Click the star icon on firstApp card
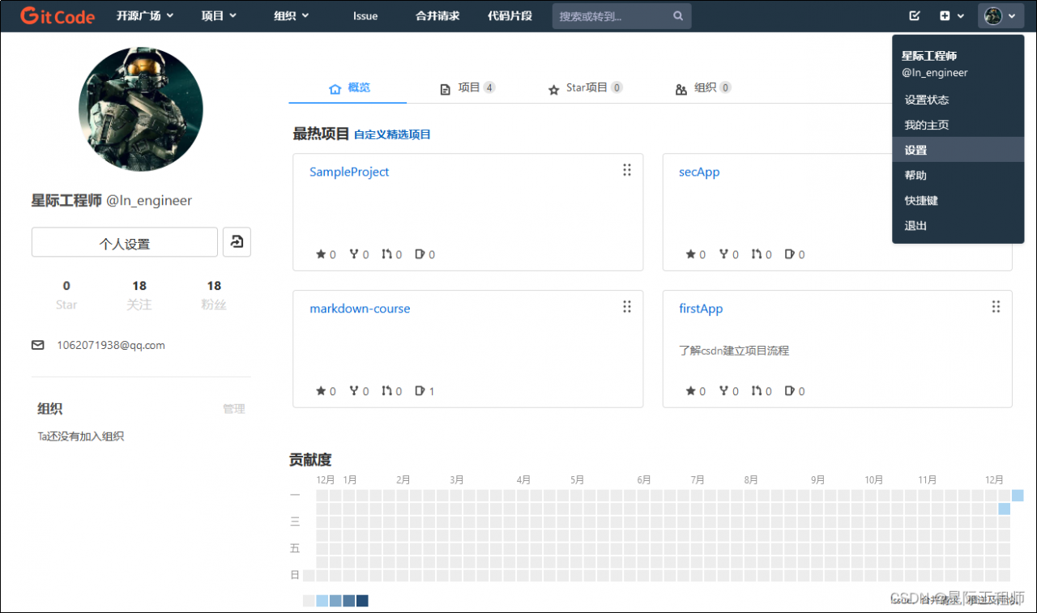 click(x=690, y=391)
